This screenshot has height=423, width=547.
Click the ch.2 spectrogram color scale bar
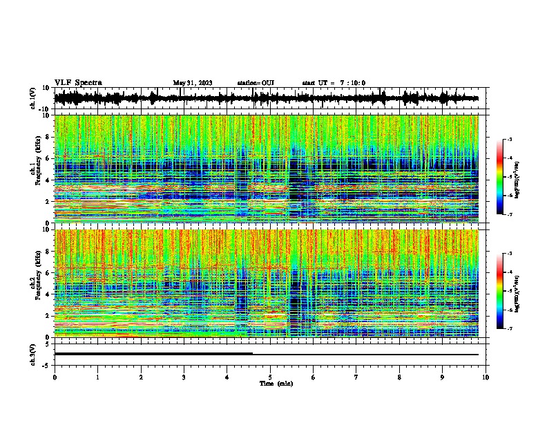coord(500,291)
